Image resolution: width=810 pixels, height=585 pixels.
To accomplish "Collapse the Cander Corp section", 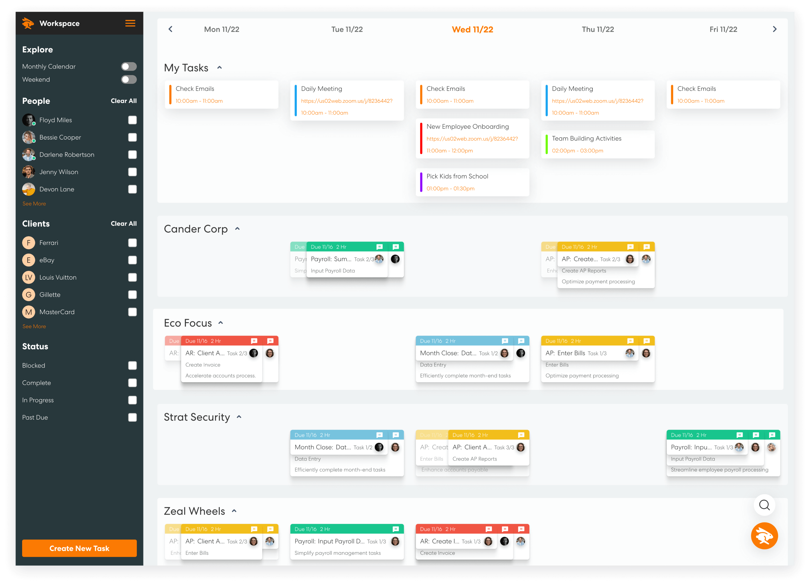I will pos(237,229).
